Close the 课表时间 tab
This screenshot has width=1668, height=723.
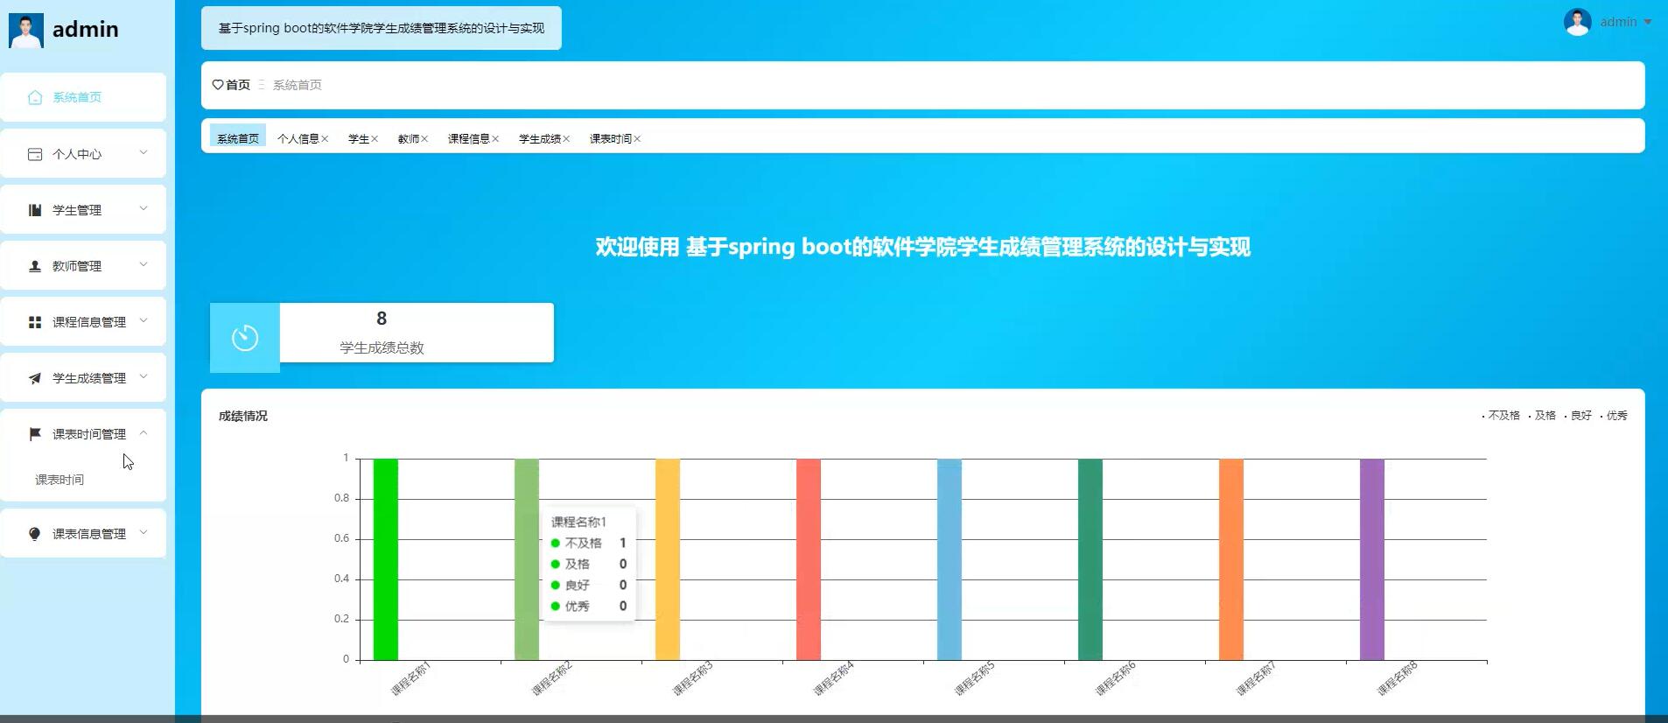click(637, 139)
